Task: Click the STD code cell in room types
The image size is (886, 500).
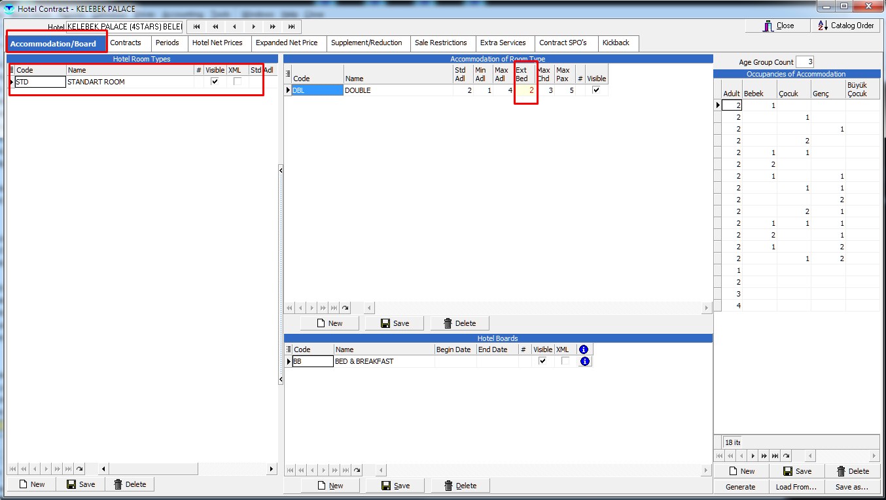Action: [40, 82]
